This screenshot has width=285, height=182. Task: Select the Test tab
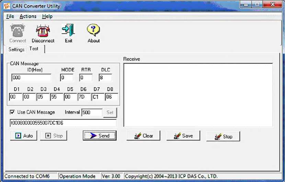pos(34,49)
